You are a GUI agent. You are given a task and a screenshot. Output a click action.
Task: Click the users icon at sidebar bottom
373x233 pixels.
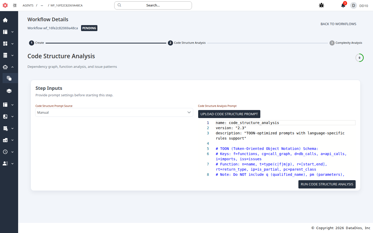pos(5,163)
